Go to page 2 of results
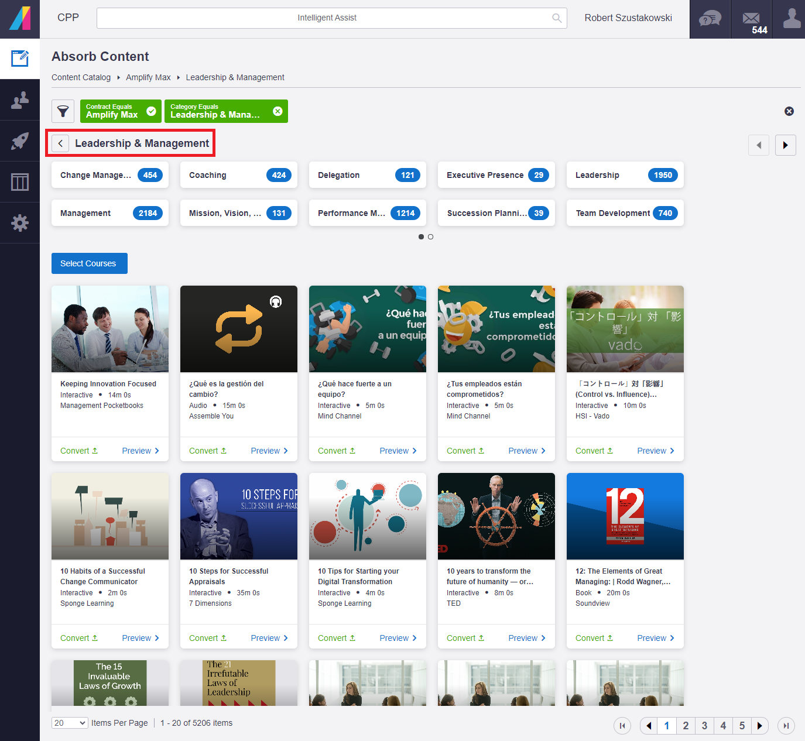The height and width of the screenshot is (741, 805). tap(686, 726)
